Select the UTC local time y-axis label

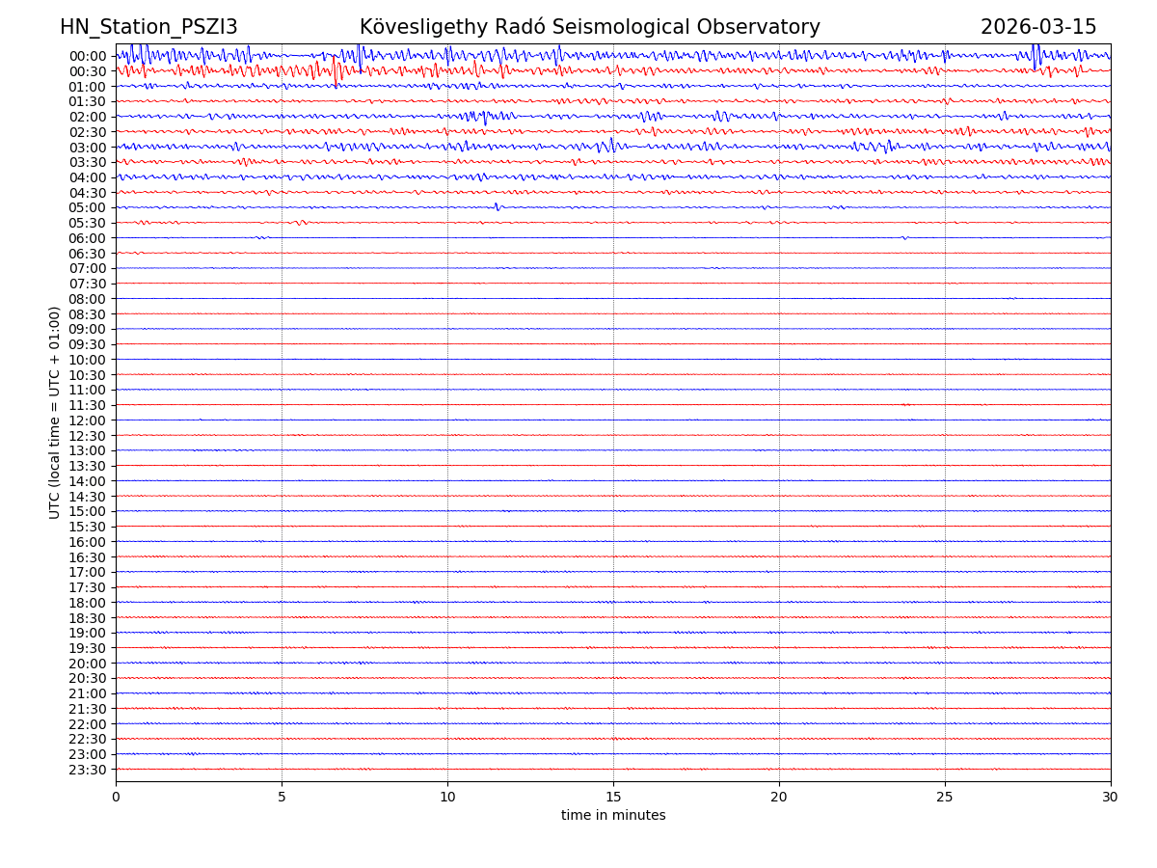coord(55,412)
